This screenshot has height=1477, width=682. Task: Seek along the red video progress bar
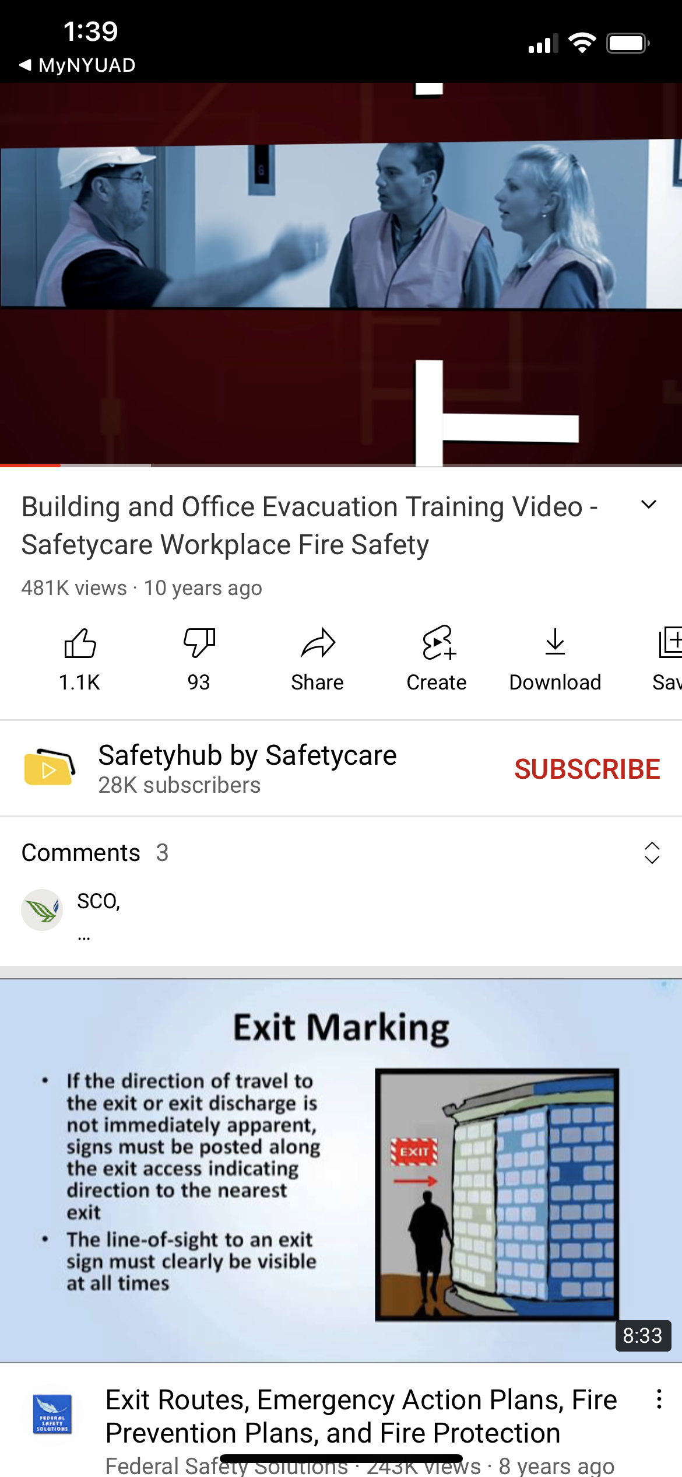(341, 465)
